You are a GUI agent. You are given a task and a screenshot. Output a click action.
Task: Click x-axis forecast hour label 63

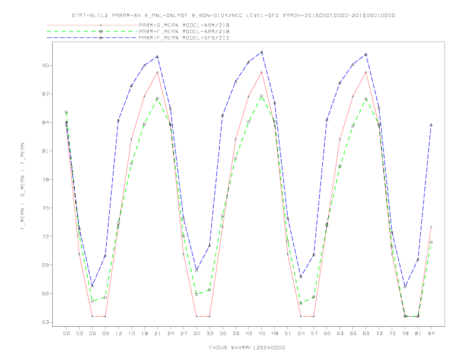(340, 333)
